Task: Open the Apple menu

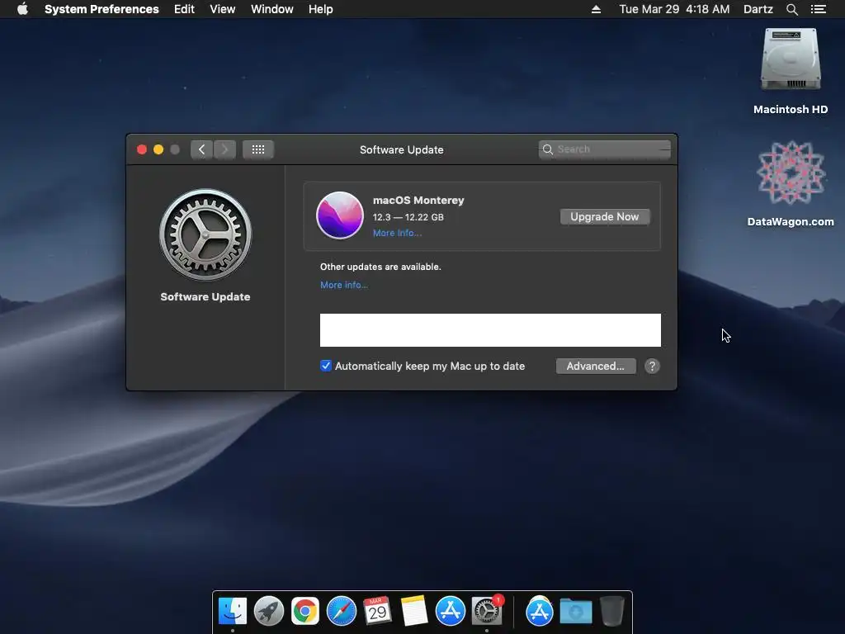Action: point(22,9)
